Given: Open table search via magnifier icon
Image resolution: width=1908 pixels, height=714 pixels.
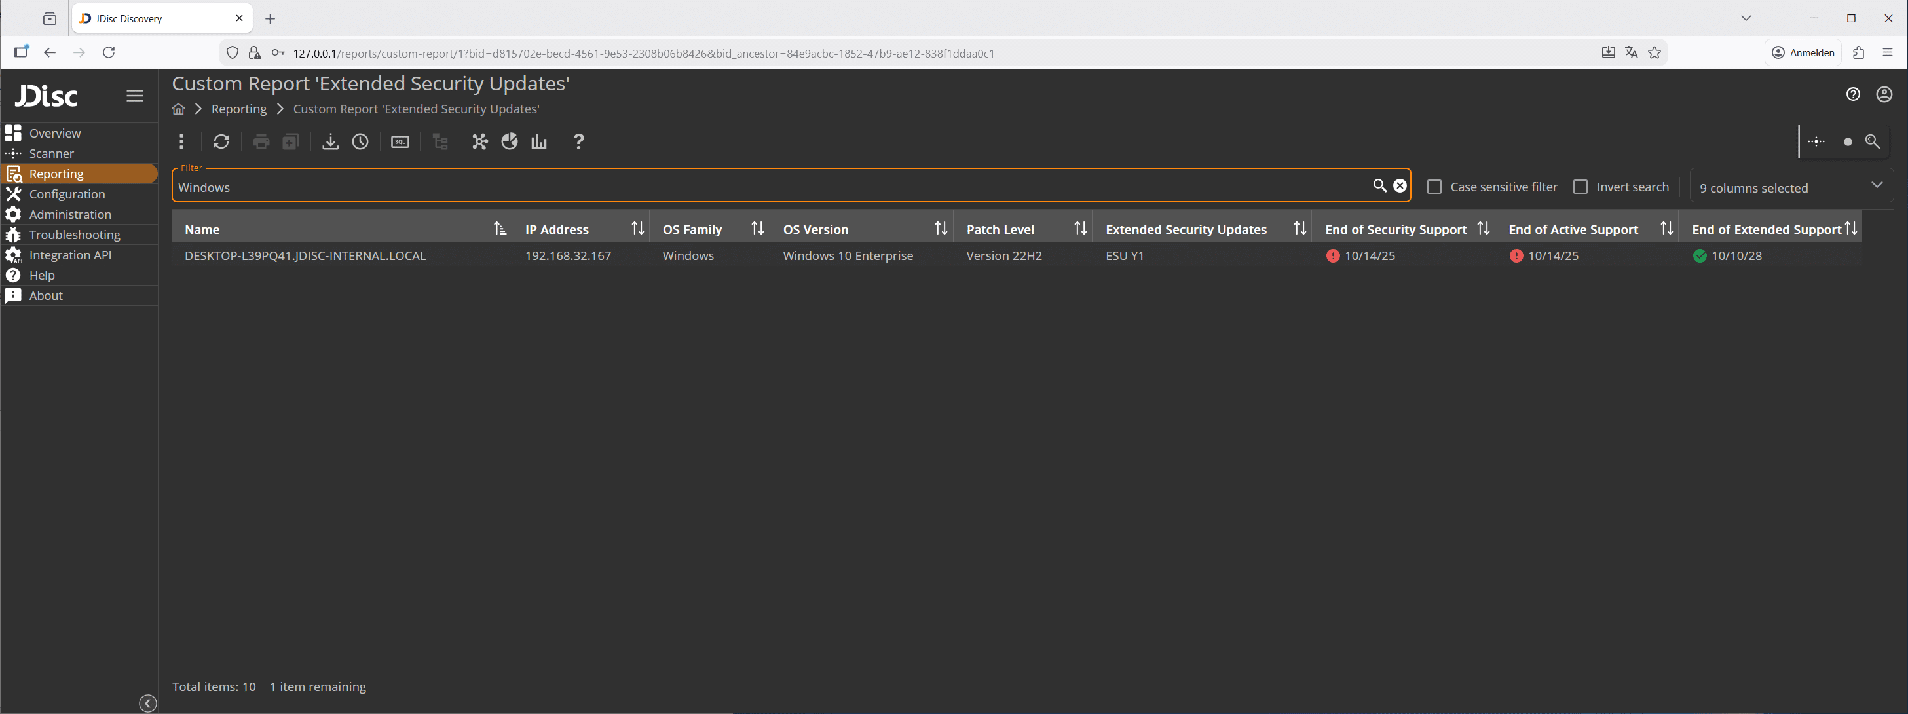Looking at the screenshot, I should 1874,141.
